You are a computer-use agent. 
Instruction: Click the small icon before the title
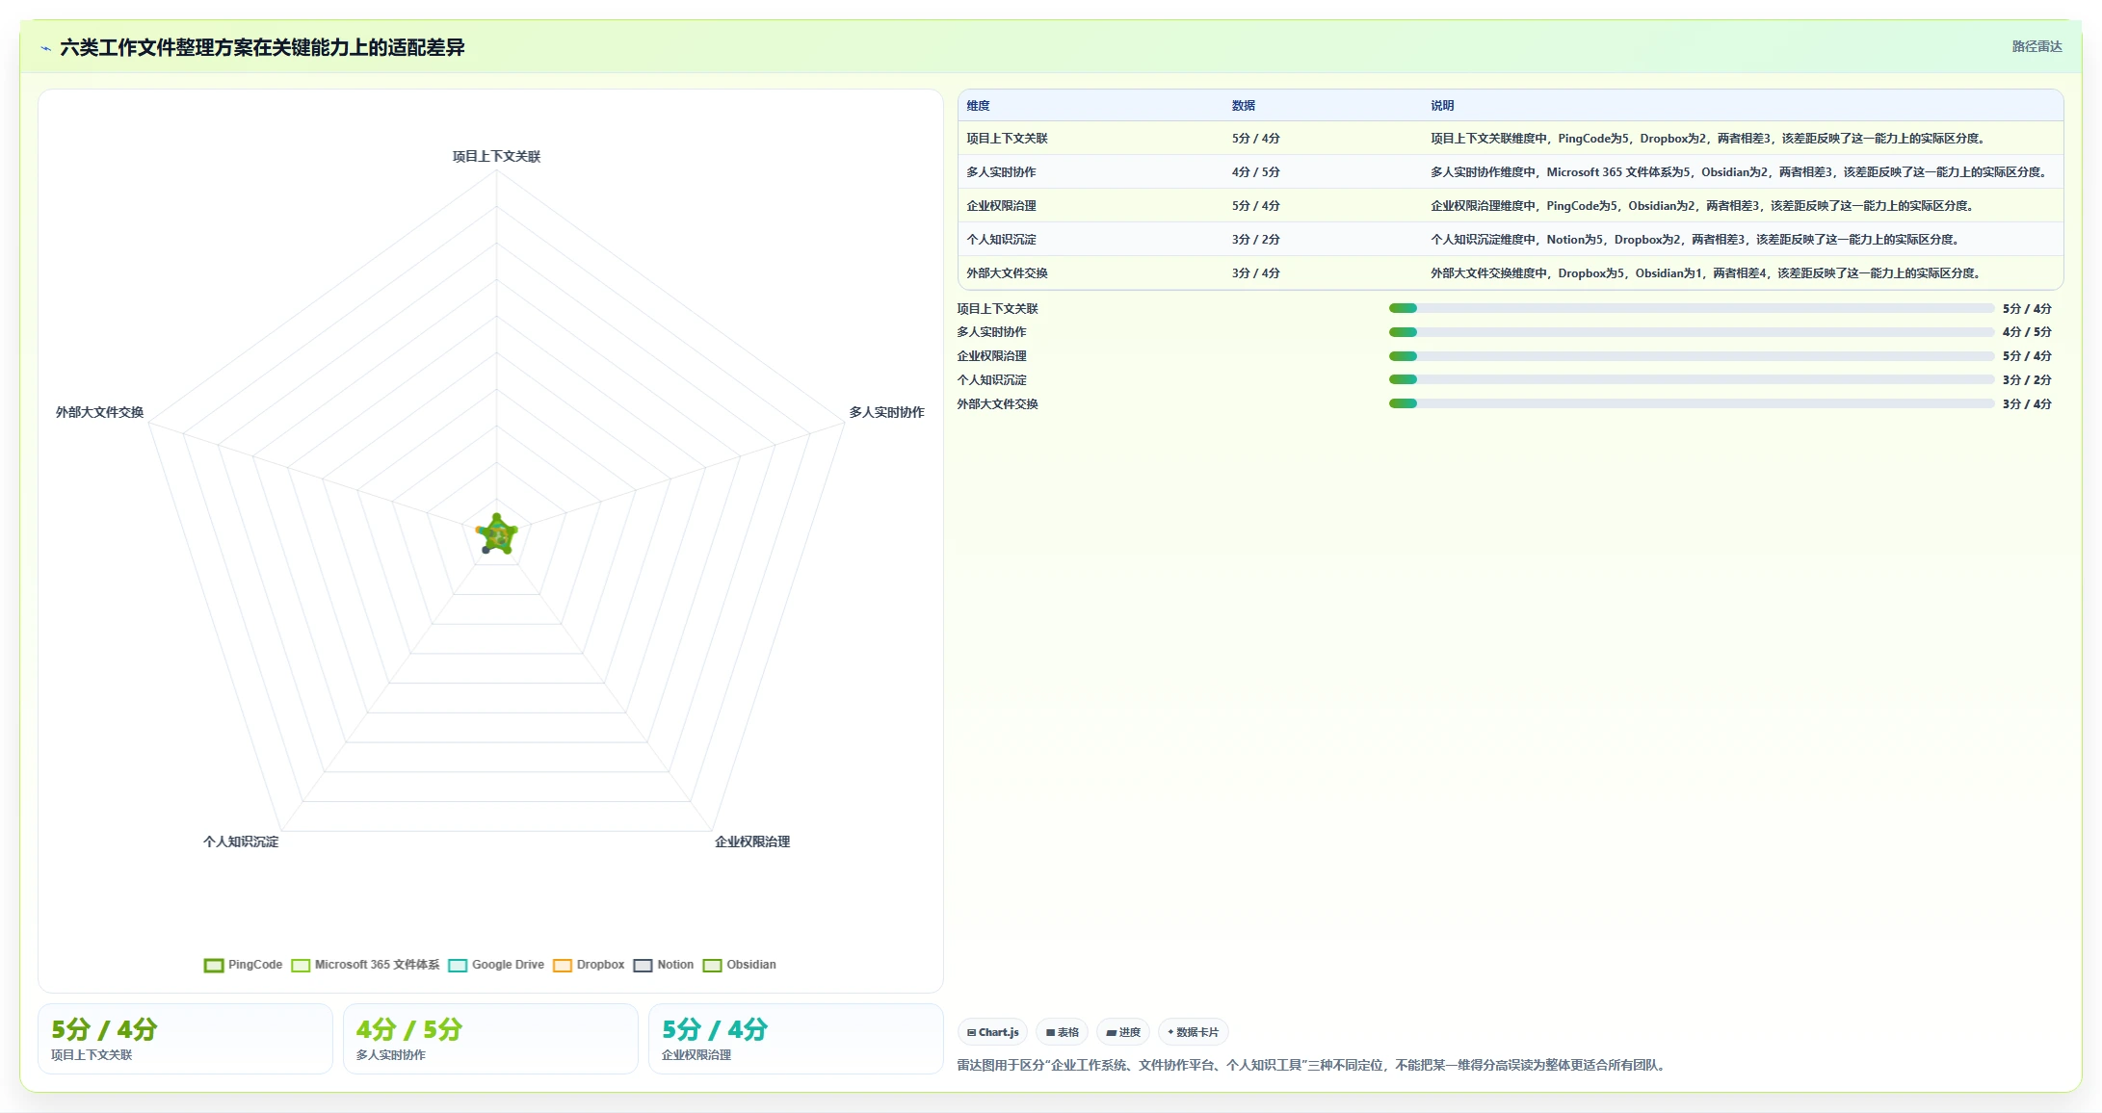[x=45, y=48]
